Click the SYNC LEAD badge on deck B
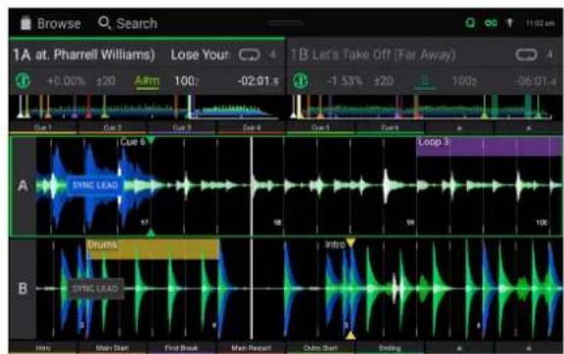 coord(96,288)
